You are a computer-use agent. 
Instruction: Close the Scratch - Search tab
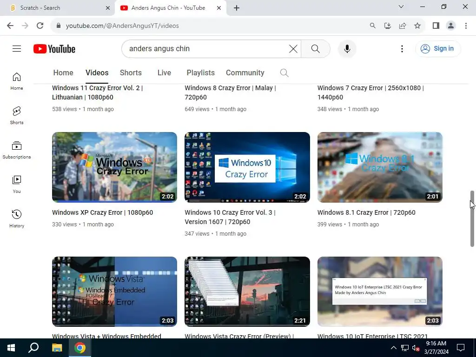click(x=108, y=8)
